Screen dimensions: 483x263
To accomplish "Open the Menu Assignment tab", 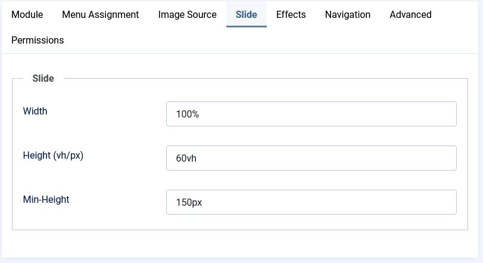I will click(101, 14).
